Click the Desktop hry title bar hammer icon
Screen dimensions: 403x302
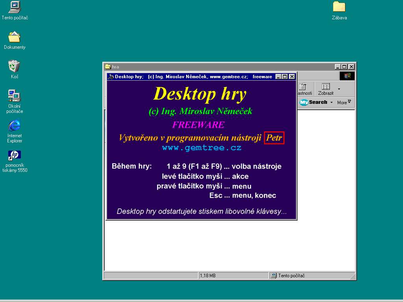point(111,77)
